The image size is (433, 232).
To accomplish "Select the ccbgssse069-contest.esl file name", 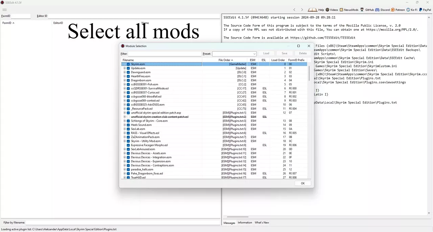I will [x=145, y=101].
